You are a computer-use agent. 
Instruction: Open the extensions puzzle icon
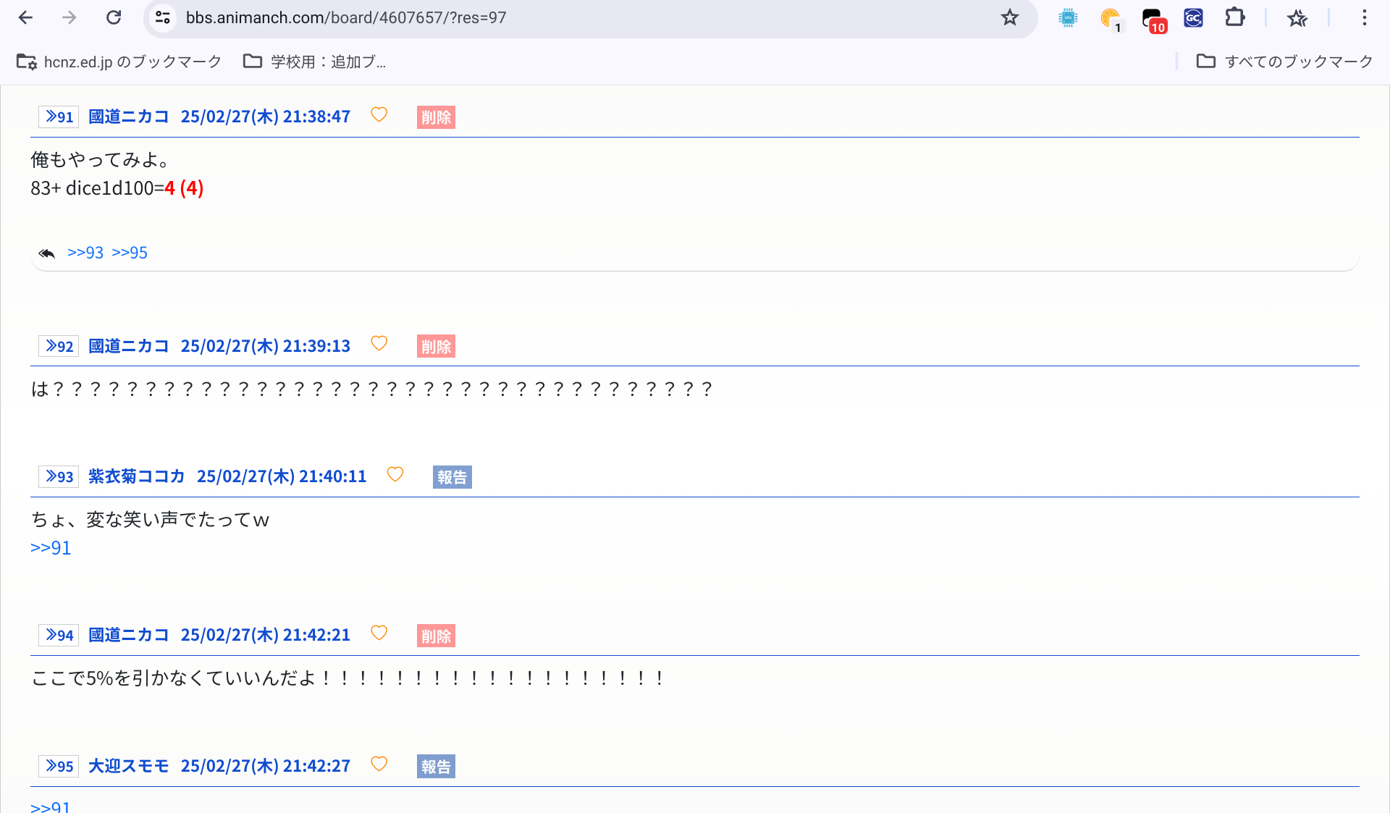click(1234, 17)
